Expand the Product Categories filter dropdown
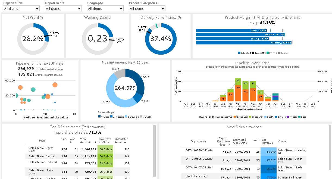This screenshot has height=179, width=332. (147, 8)
